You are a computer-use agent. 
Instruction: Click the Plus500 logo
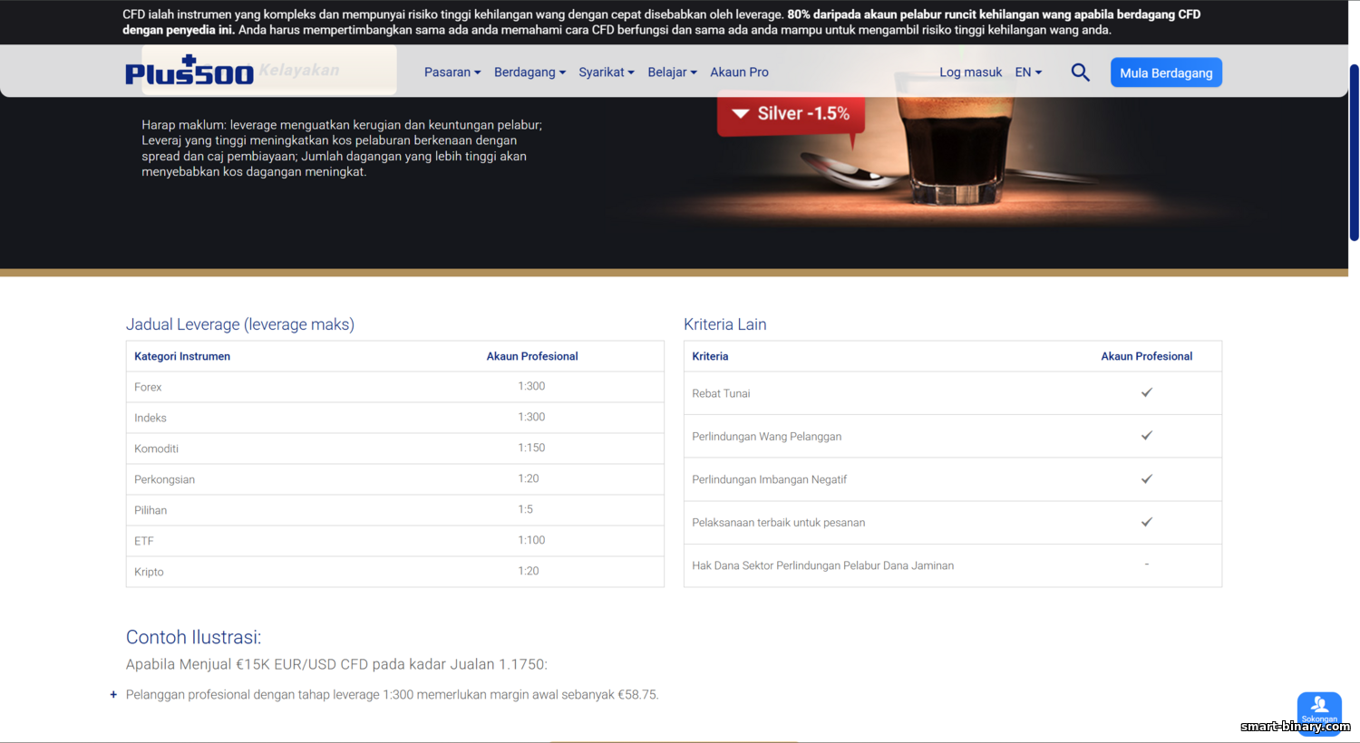click(189, 72)
